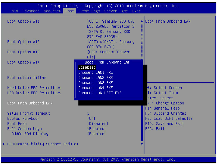
Task: Click the Setup Prompt Timeout value field
Action: [x=88, y=113]
